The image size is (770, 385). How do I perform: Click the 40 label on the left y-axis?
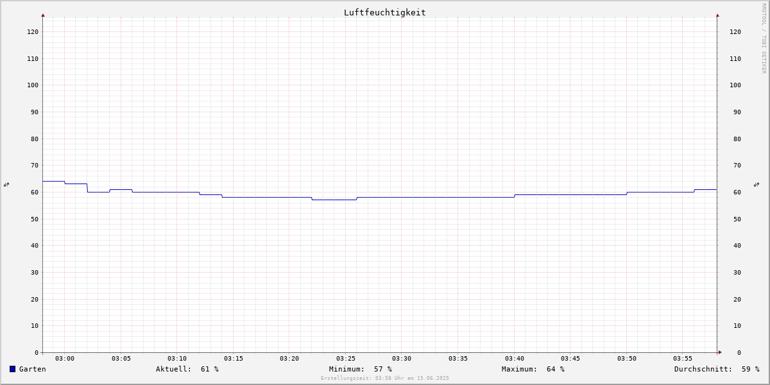pos(35,245)
